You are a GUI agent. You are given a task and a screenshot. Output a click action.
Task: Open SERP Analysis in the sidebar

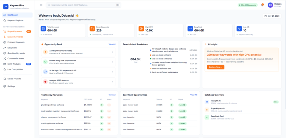tap(18, 64)
